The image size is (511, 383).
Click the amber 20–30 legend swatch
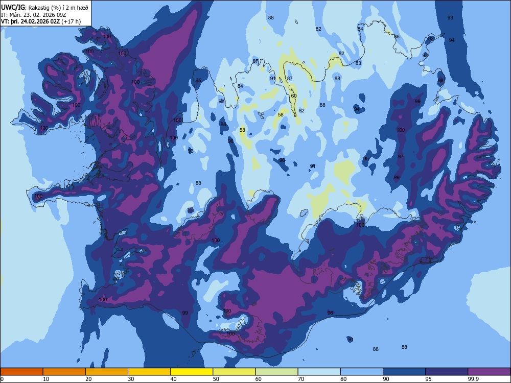pos(107,372)
